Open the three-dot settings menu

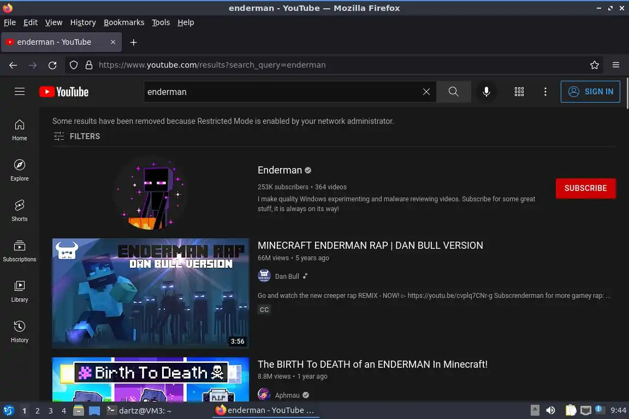coord(545,92)
